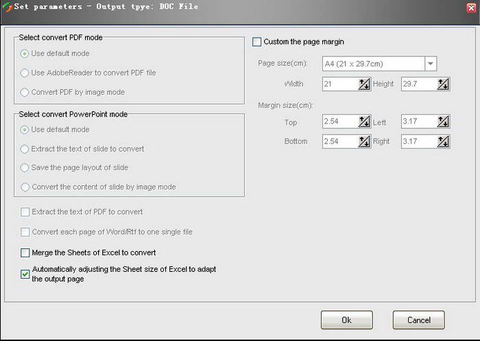Screen dimensions: 480x341
Task: Choose 'Convert the content of slide by image mode'
Action: point(25,187)
